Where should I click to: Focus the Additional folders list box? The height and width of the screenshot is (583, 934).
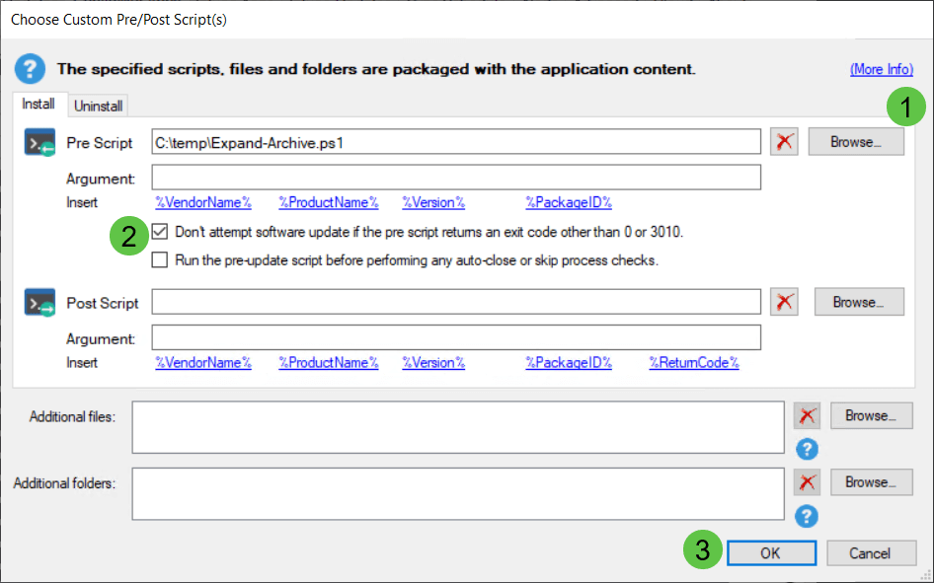(x=458, y=494)
